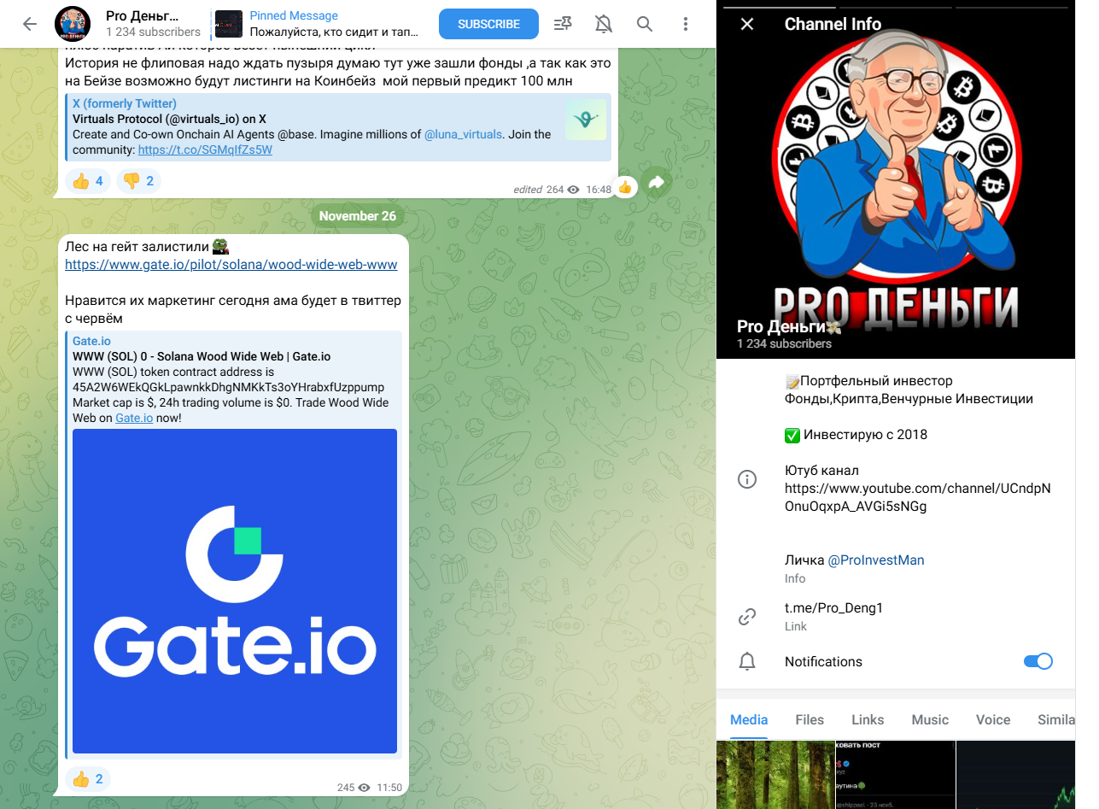The height and width of the screenshot is (809, 1099).
Task: Click the thumbs-up reaction with count 2
Action: (89, 779)
